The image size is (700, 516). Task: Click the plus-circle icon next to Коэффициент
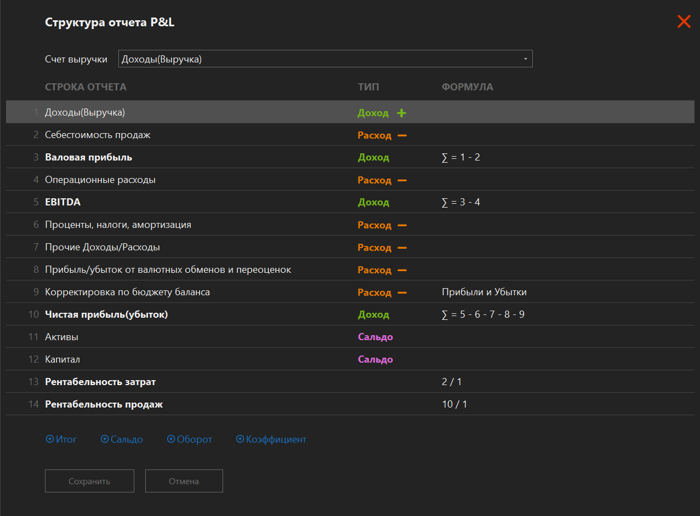[x=240, y=439]
